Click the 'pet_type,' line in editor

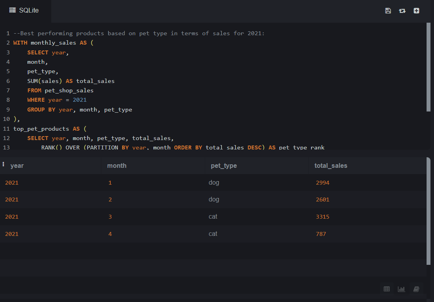click(43, 71)
